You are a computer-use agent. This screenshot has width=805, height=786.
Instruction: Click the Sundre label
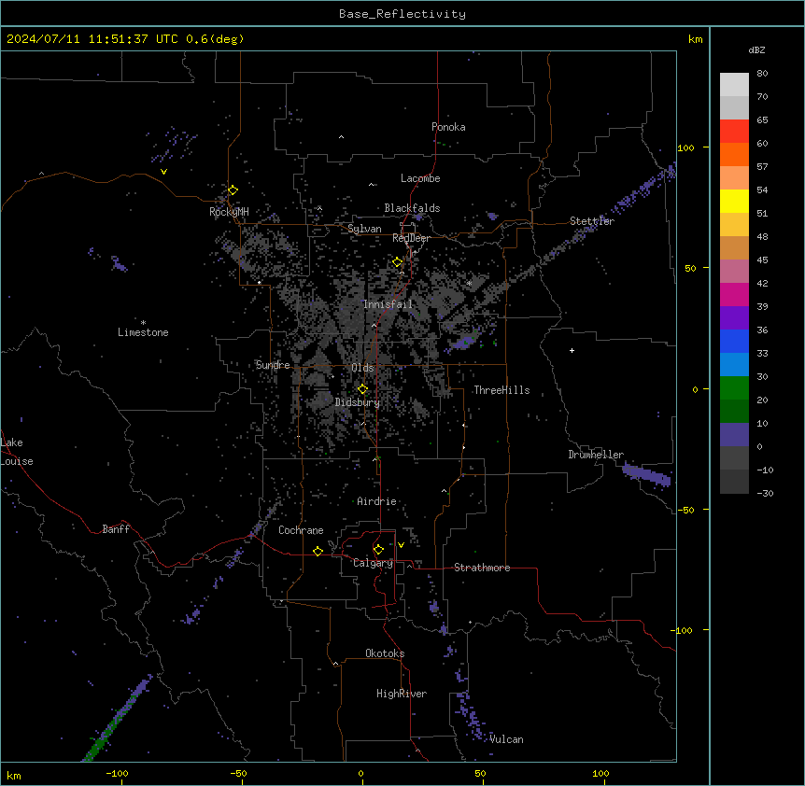point(273,365)
